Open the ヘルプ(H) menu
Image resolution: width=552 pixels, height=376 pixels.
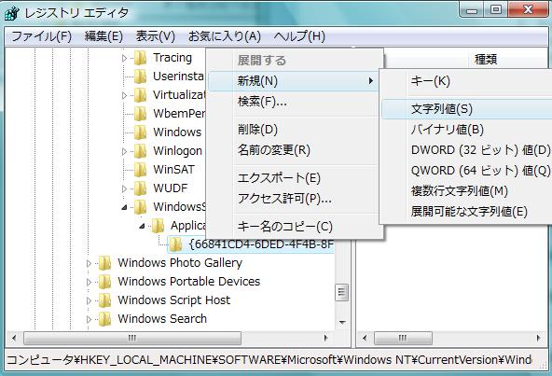tap(299, 36)
